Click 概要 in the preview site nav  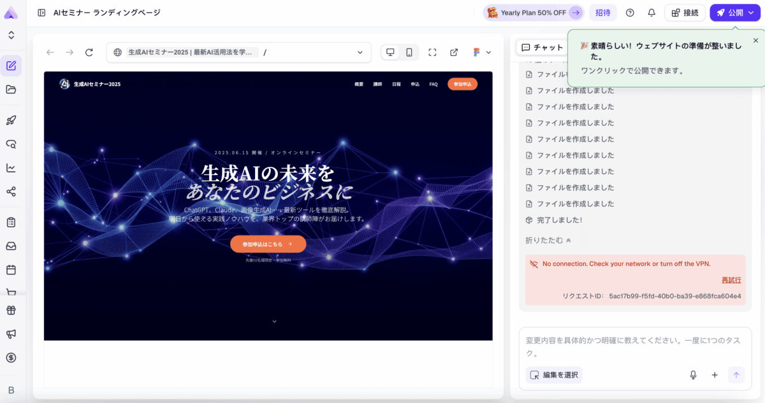359,84
